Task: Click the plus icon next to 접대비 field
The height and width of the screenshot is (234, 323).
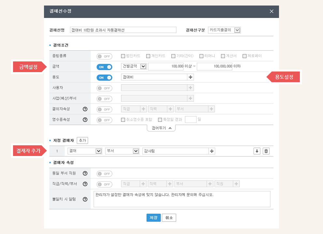Action: coord(191,77)
